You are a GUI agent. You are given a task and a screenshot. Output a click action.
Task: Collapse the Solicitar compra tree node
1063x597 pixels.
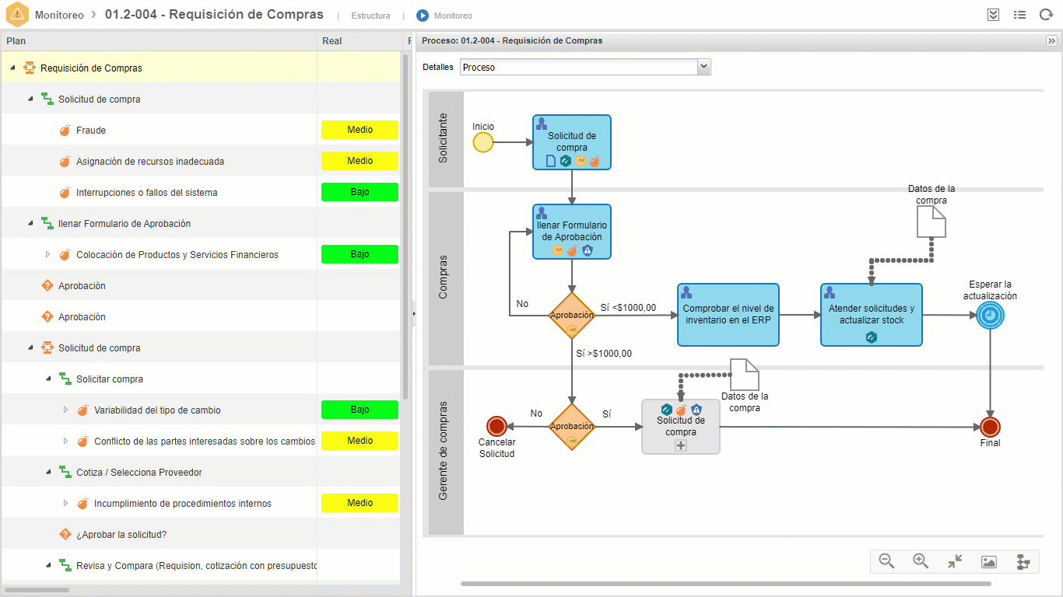point(48,379)
